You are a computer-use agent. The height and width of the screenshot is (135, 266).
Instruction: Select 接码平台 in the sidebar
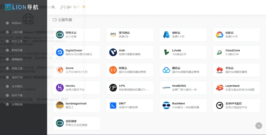(x=17, y=77)
